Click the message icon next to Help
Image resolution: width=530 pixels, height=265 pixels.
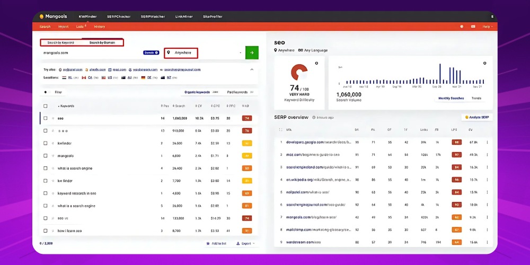pos(473,26)
